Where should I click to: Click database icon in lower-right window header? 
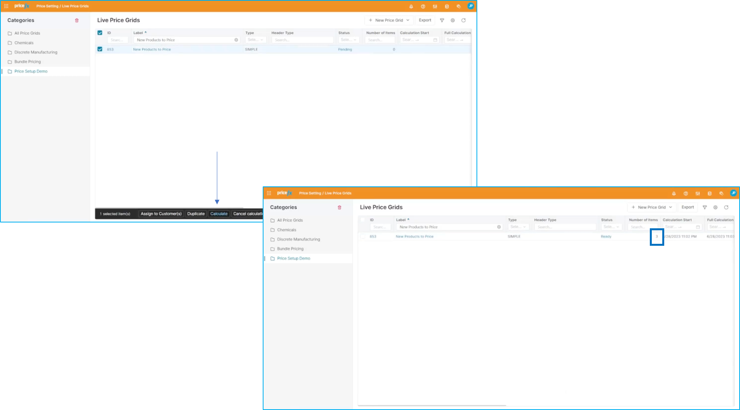(710, 193)
